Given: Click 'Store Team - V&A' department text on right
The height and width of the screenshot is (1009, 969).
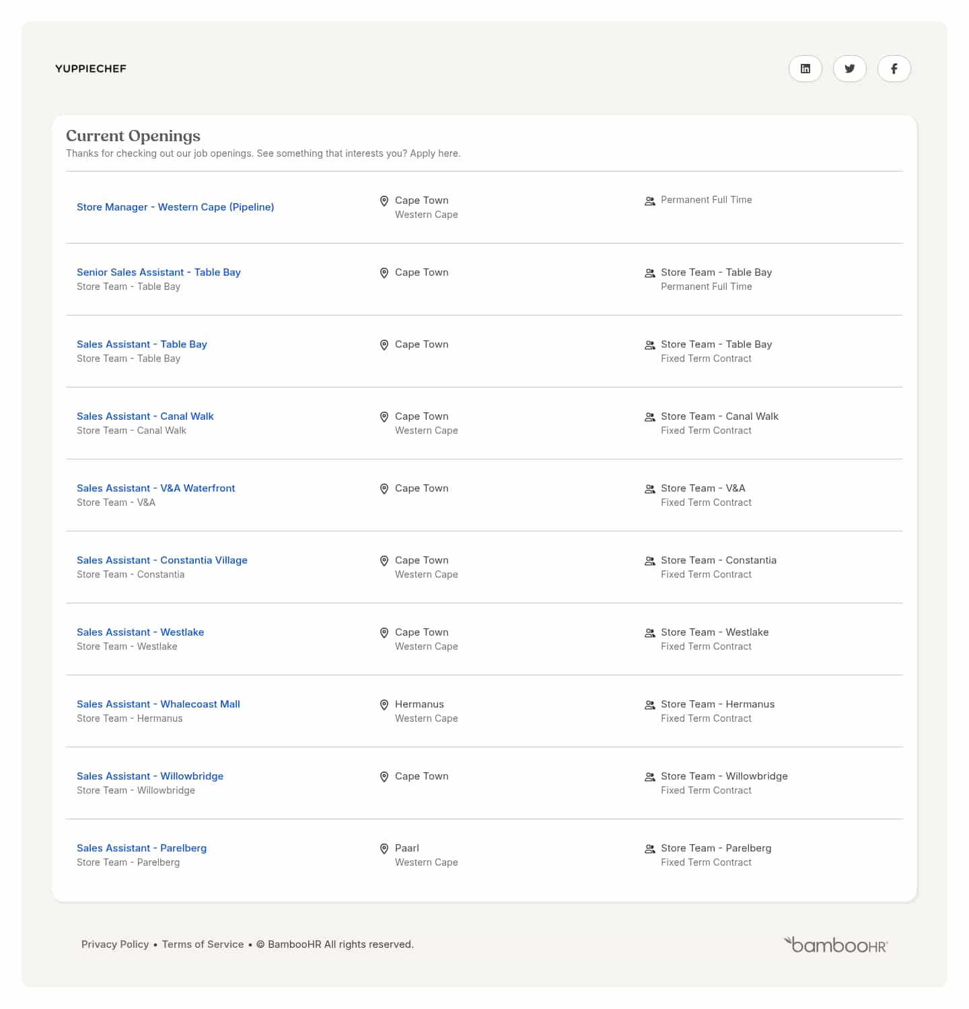Looking at the screenshot, I should pyautogui.click(x=703, y=488).
